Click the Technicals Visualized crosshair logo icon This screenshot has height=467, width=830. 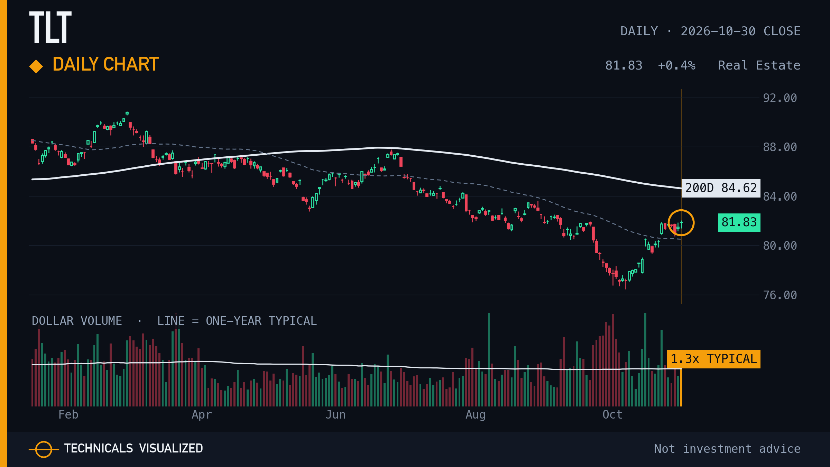44,449
